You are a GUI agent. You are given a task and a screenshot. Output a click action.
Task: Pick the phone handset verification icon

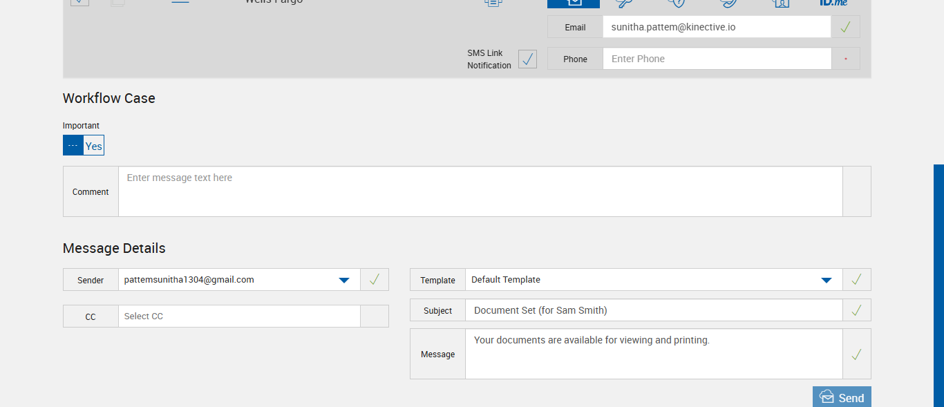click(x=728, y=3)
